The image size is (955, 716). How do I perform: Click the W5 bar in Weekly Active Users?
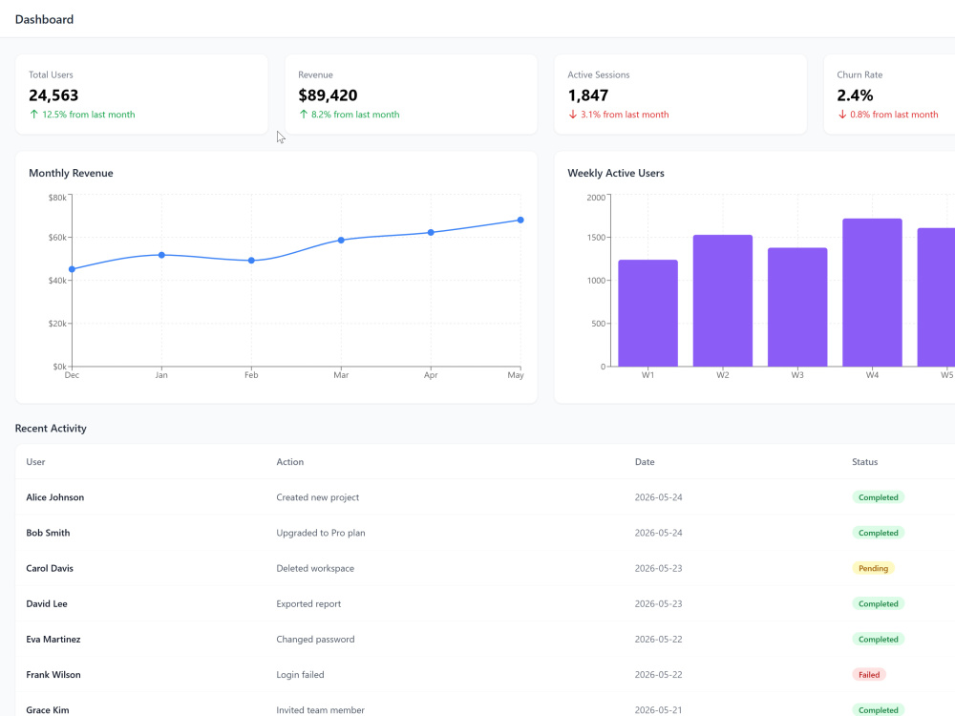[936, 297]
